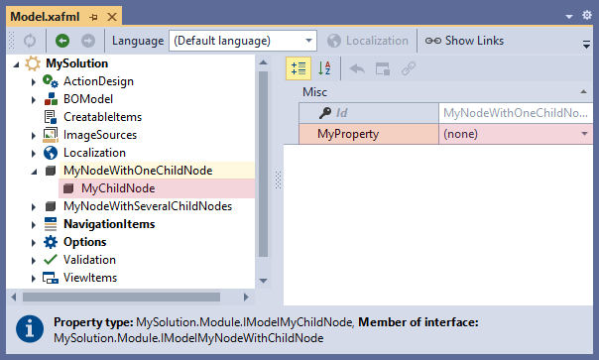Click the NavigationItems list icon
The width and height of the screenshot is (599, 360).
point(51,224)
